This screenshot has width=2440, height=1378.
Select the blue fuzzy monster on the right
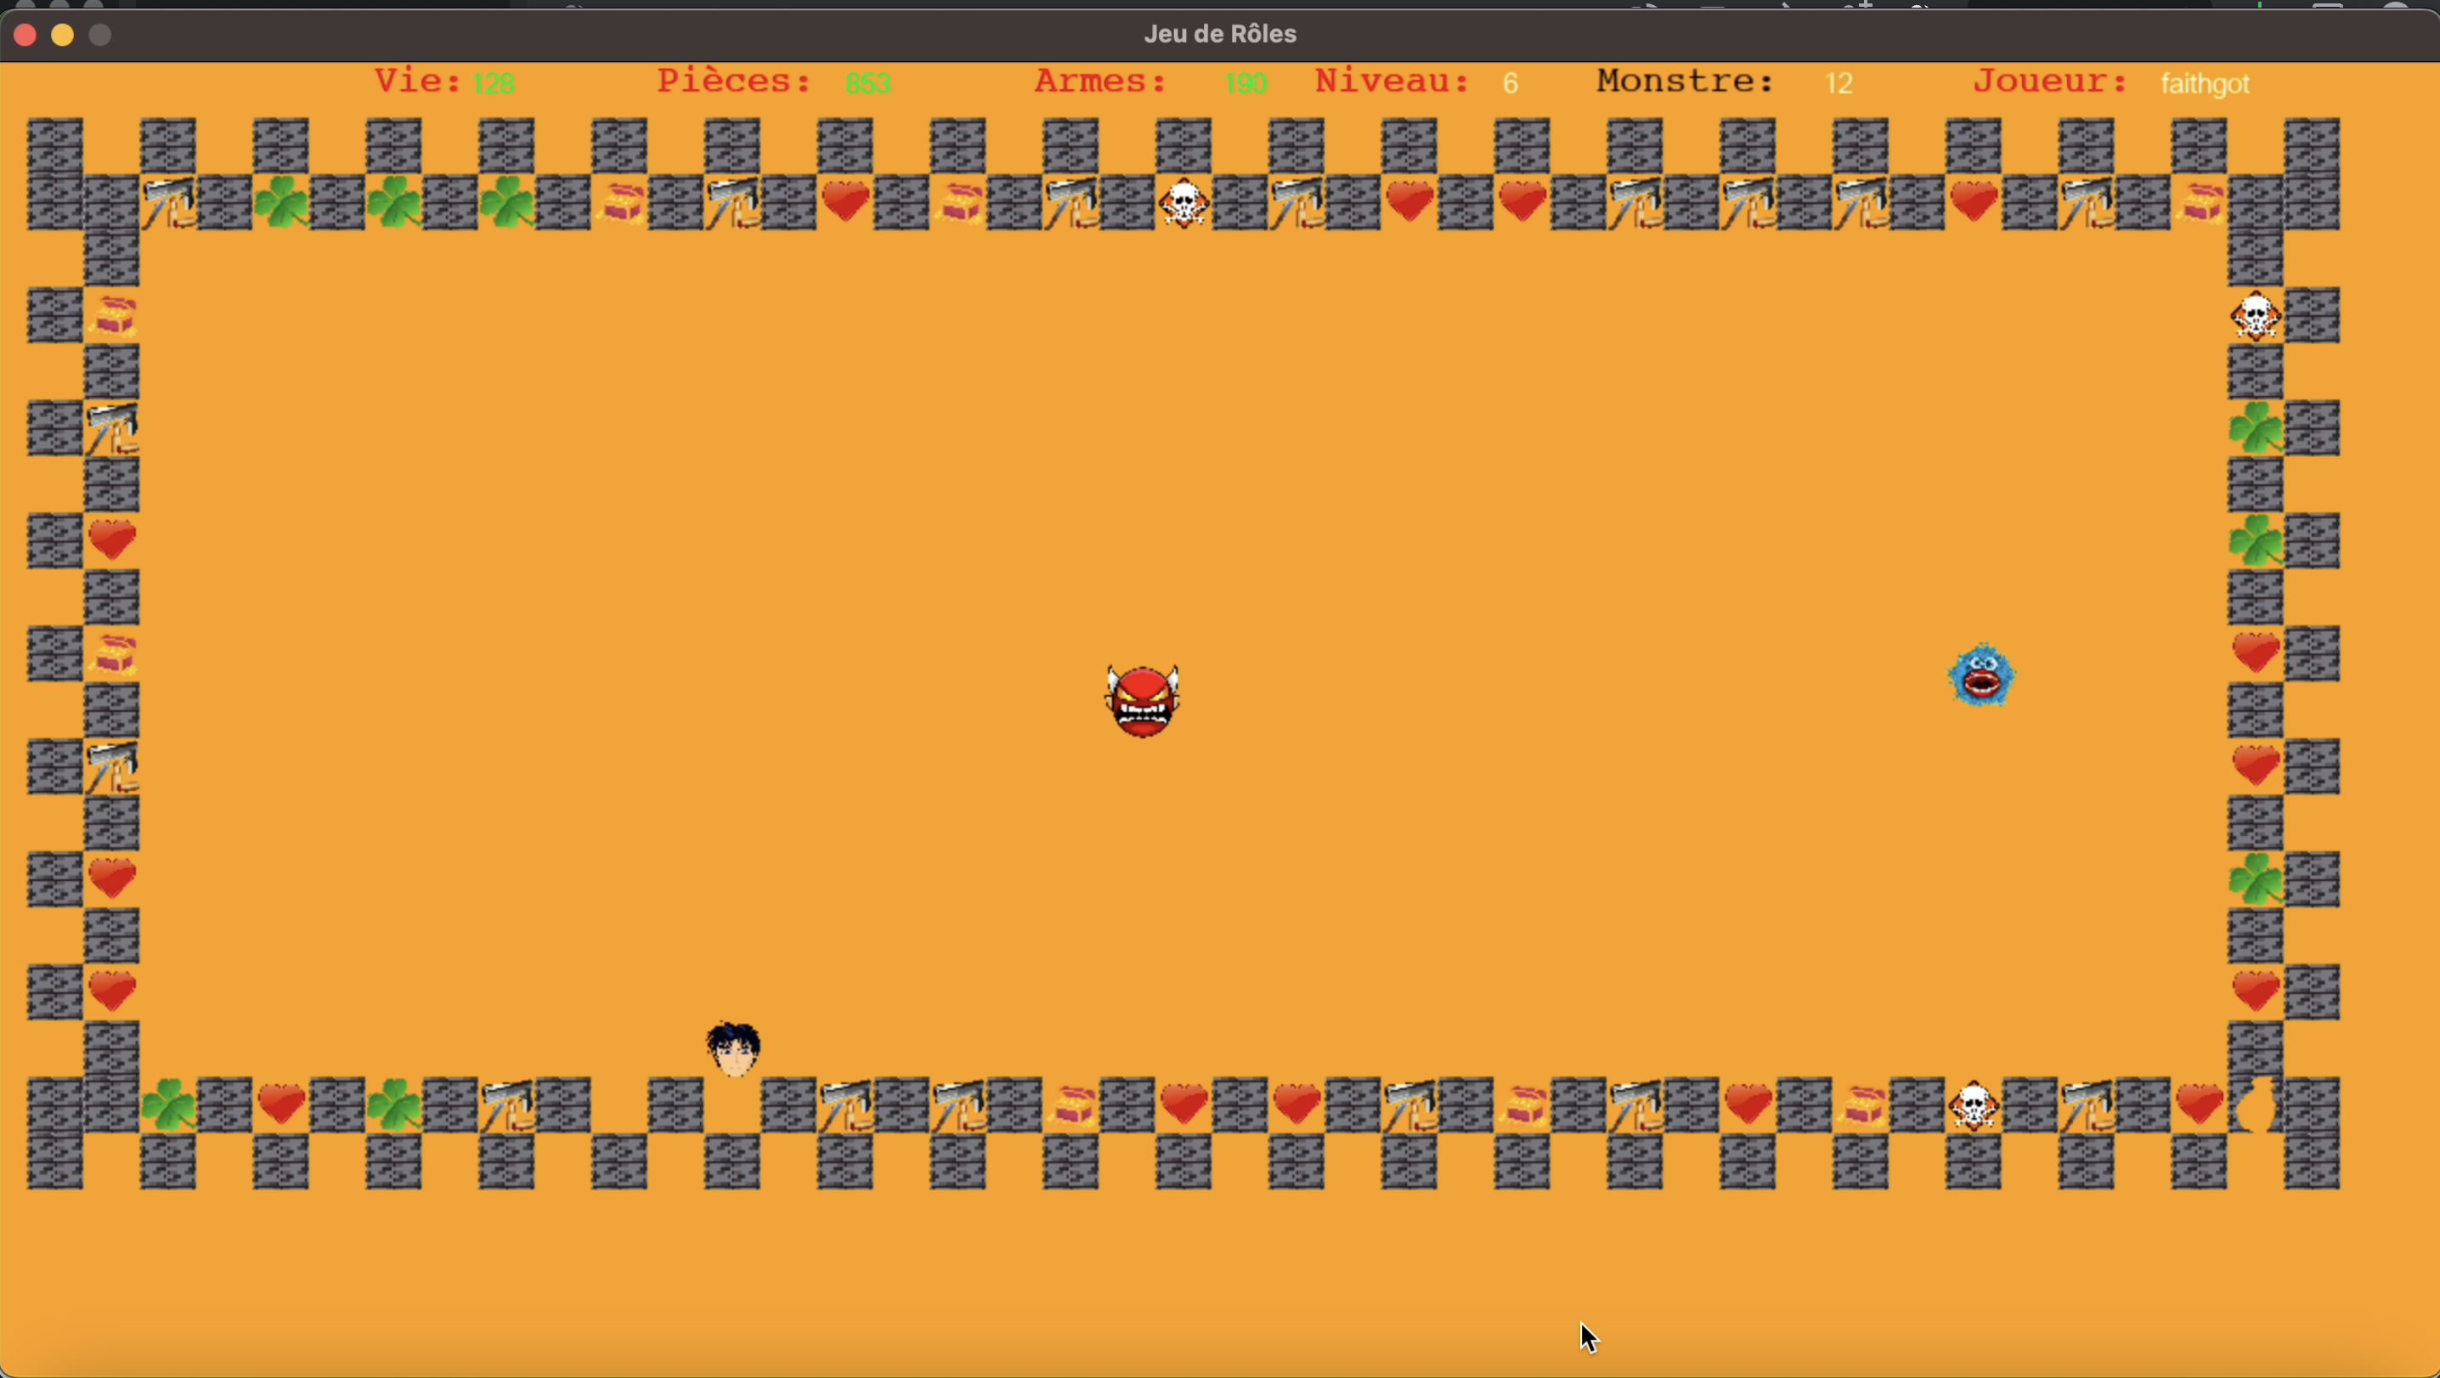(x=1981, y=675)
